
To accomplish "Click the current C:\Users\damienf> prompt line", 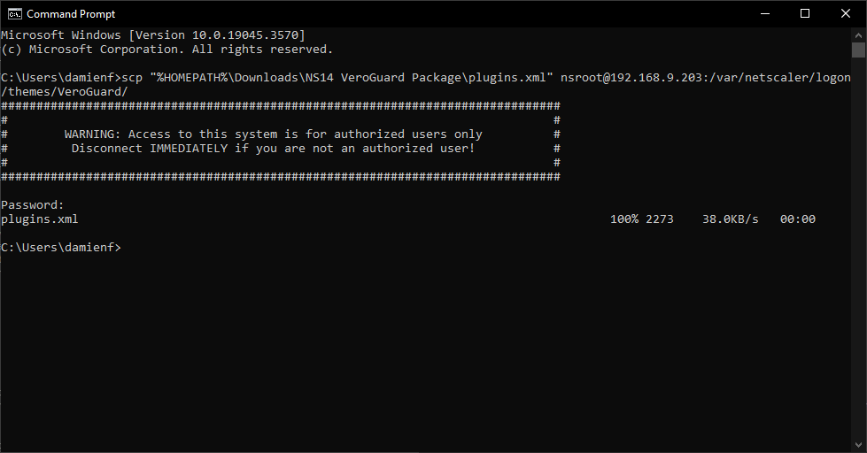I will (x=60, y=247).
